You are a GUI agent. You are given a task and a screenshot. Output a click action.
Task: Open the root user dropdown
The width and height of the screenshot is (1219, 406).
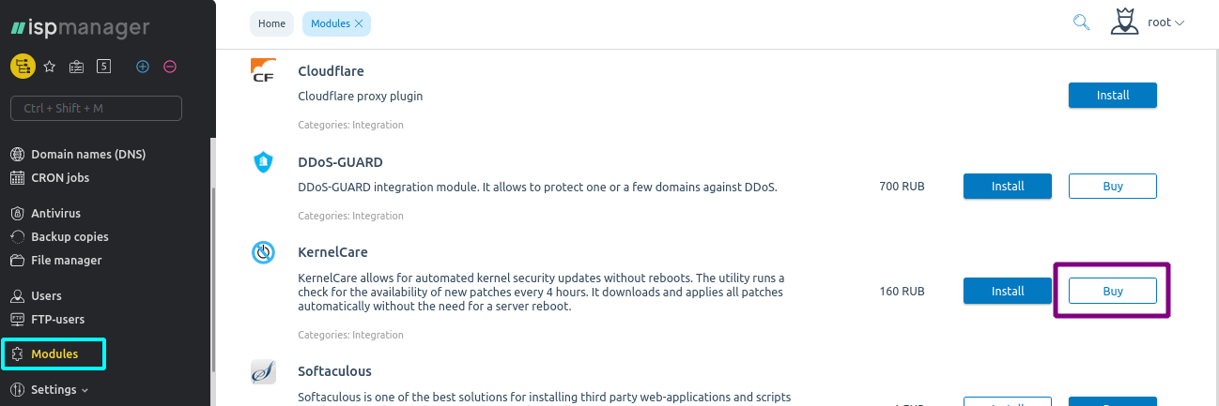point(1165,23)
